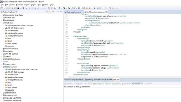
Task: Open the Help menu
Action: click(x=51, y=5)
